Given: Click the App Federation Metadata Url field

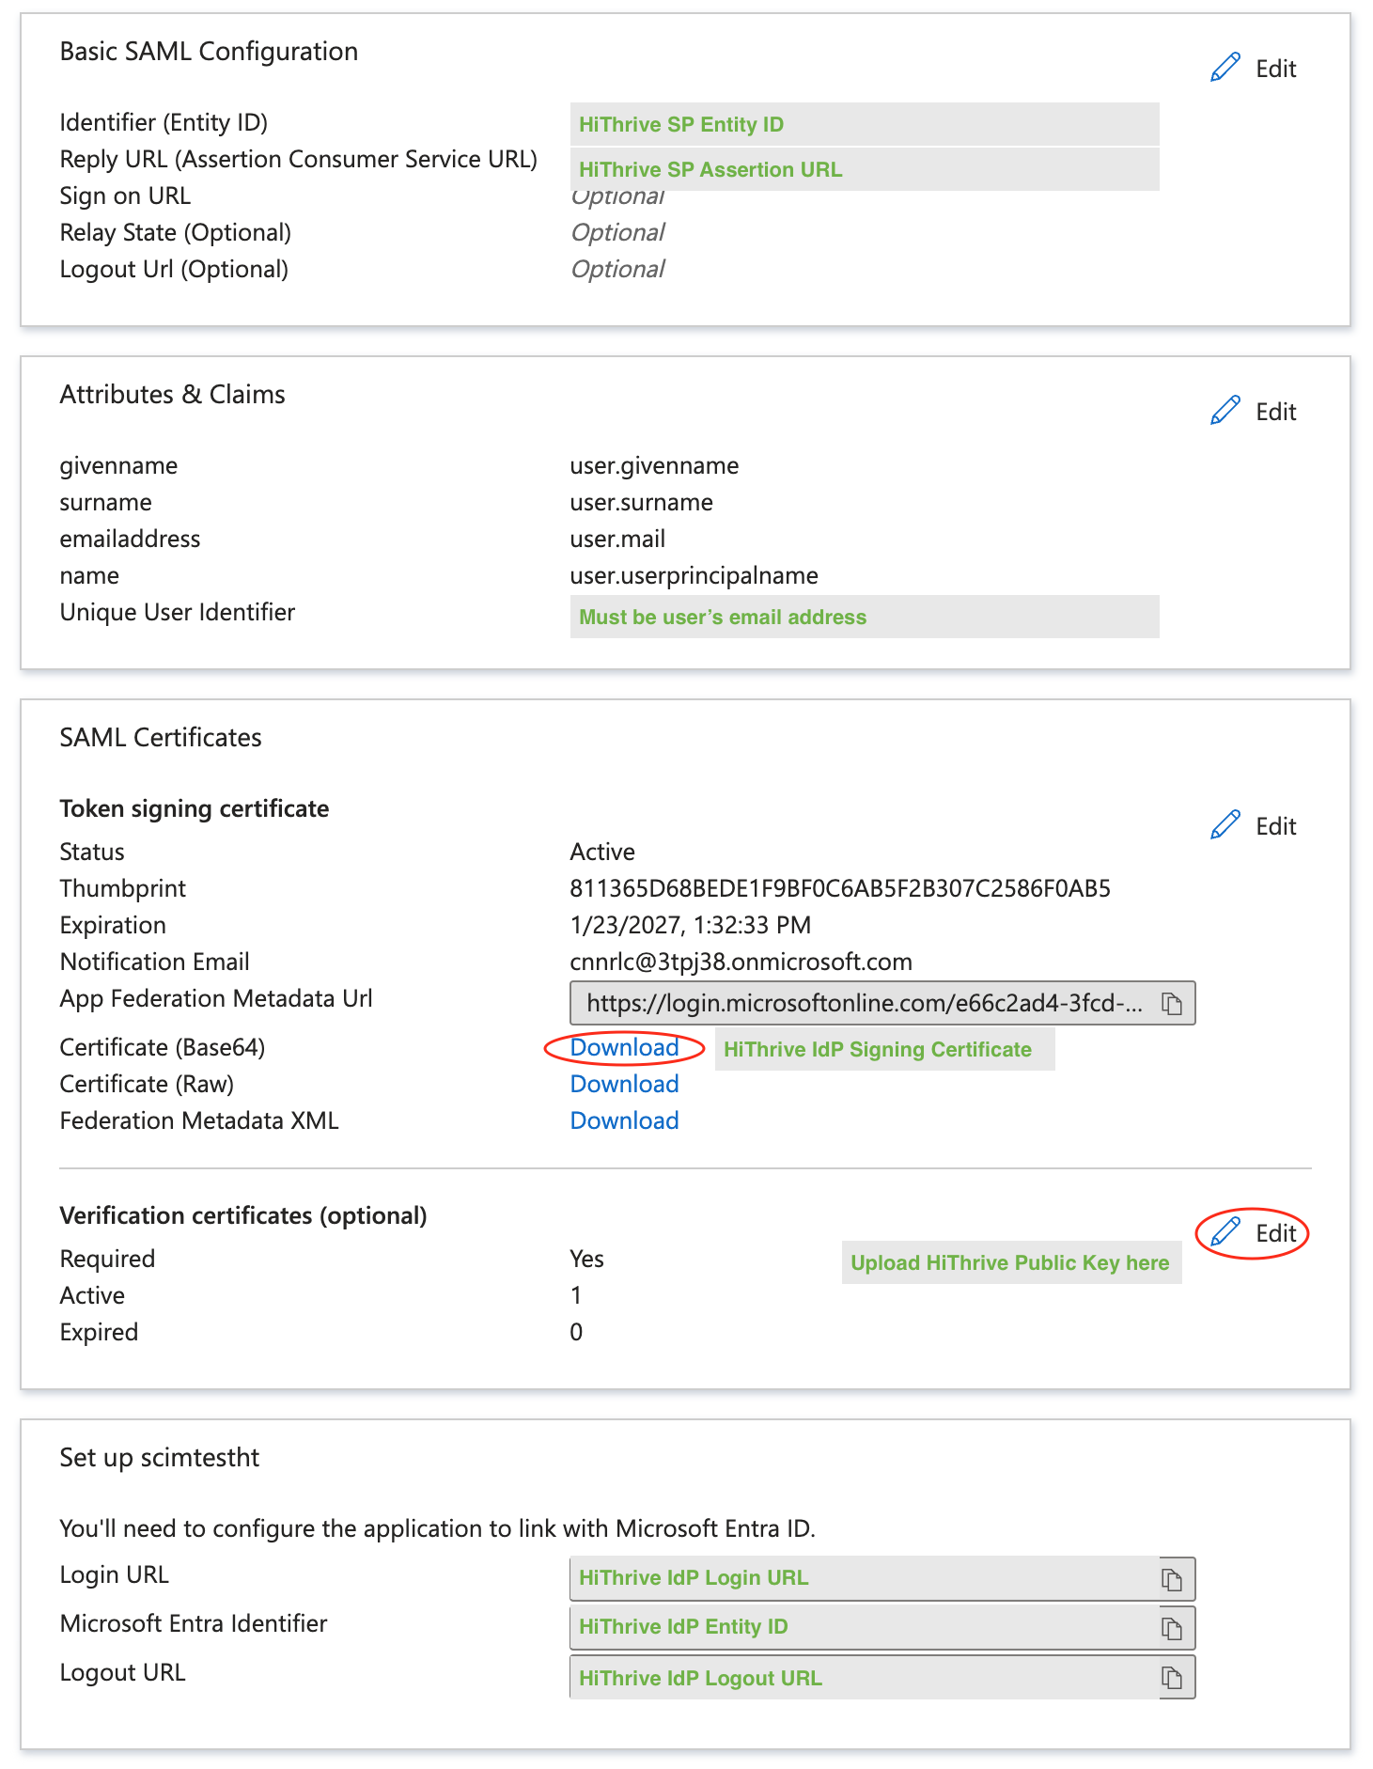Looking at the screenshot, I should [863, 1004].
